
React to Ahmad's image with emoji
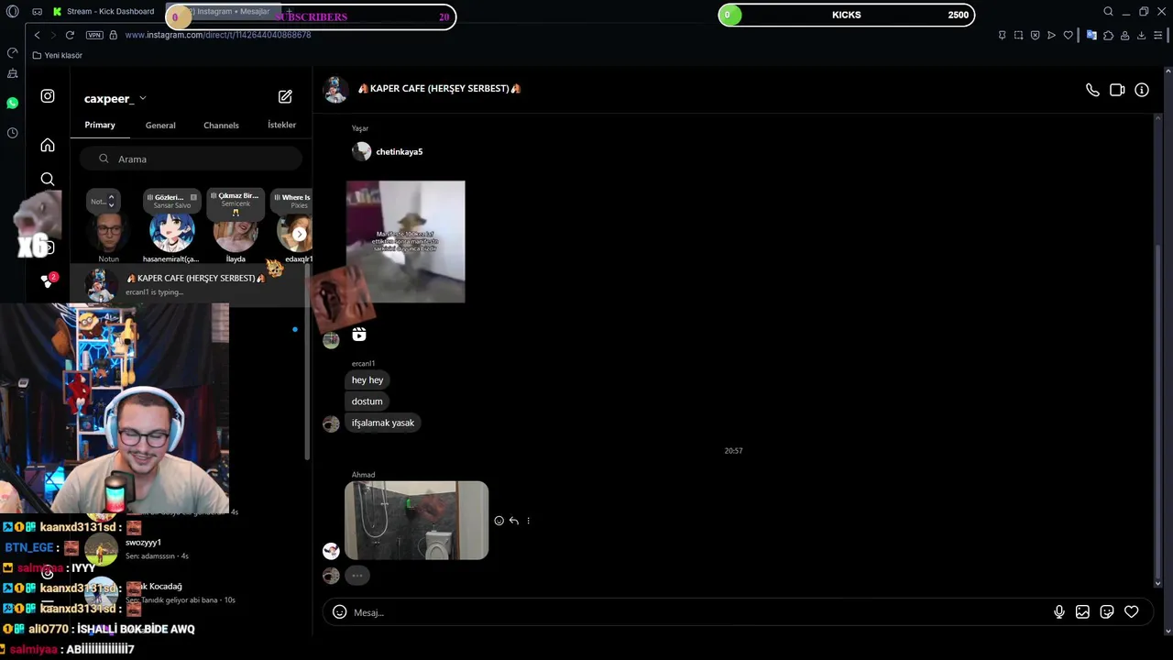[x=499, y=521]
